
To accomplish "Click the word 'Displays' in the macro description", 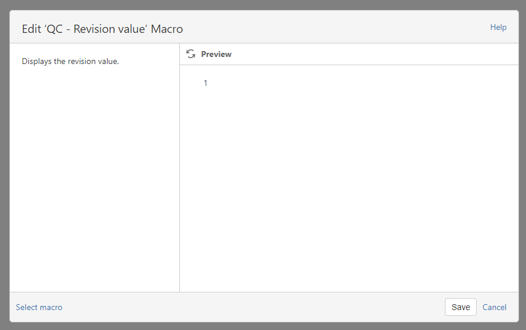I will coord(36,61).
